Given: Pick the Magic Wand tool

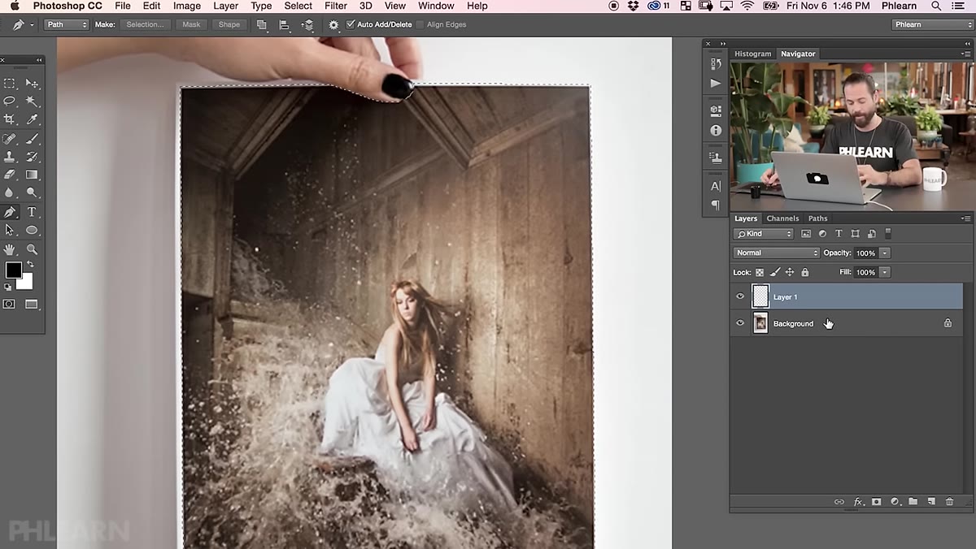Looking at the screenshot, I should (32, 101).
